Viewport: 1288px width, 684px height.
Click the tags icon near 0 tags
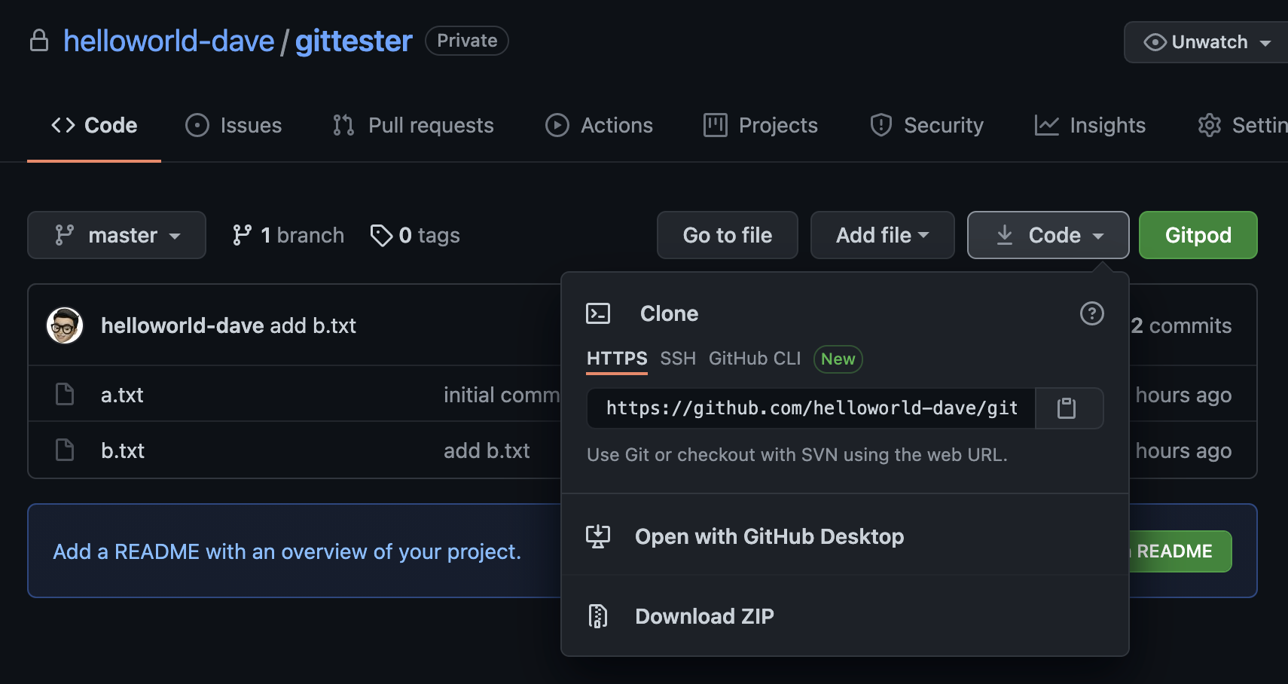click(381, 235)
